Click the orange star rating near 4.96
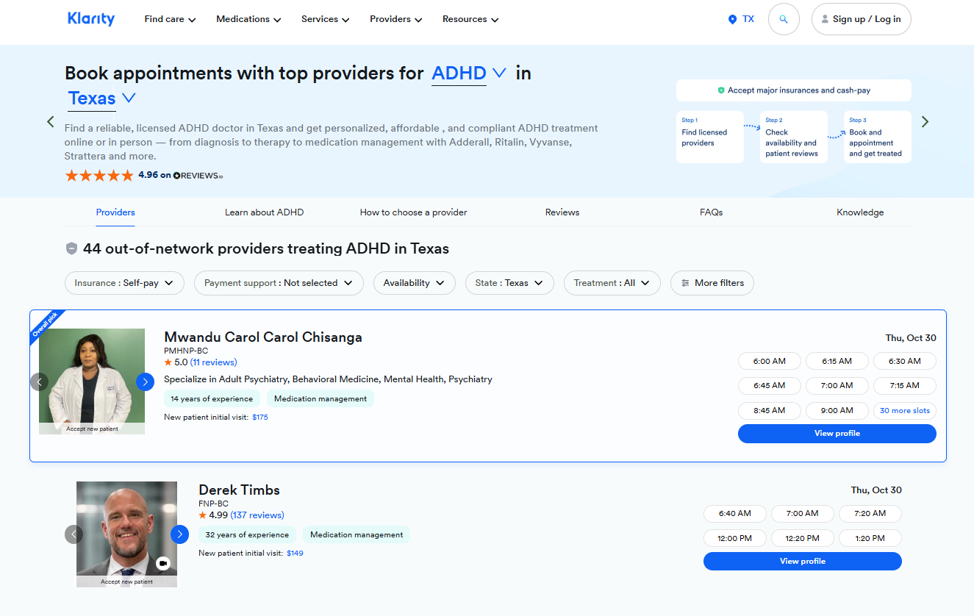The image size is (974, 616). coord(99,176)
